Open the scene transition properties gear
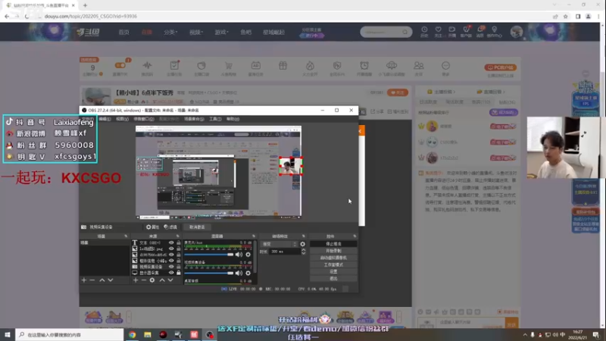 coord(302,244)
